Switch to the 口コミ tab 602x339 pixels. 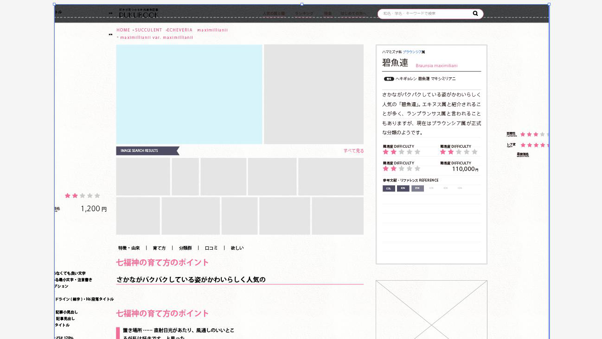coord(211,248)
